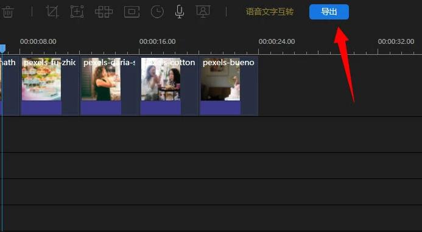Open the duration clock icon
Viewport: 422px width, 232px height.
[x=158, y=12]
